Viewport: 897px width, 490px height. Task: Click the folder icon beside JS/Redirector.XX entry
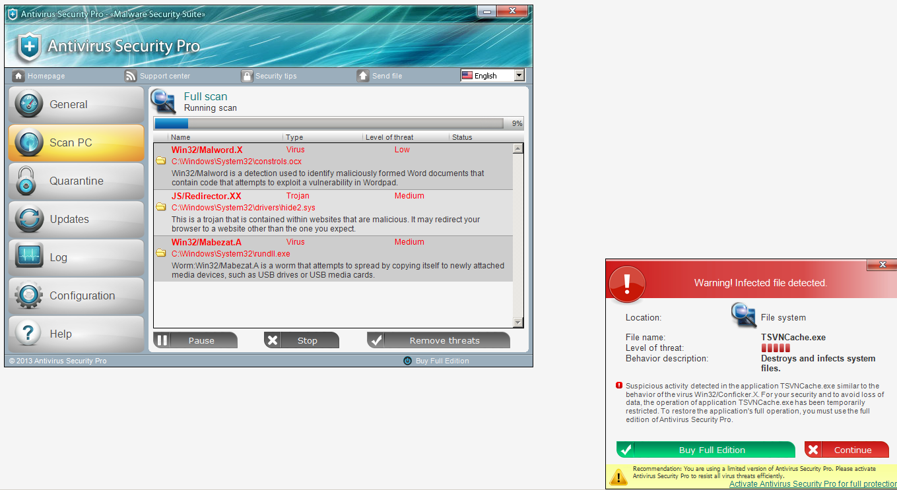pyautogui.click(x=160, y=206)
